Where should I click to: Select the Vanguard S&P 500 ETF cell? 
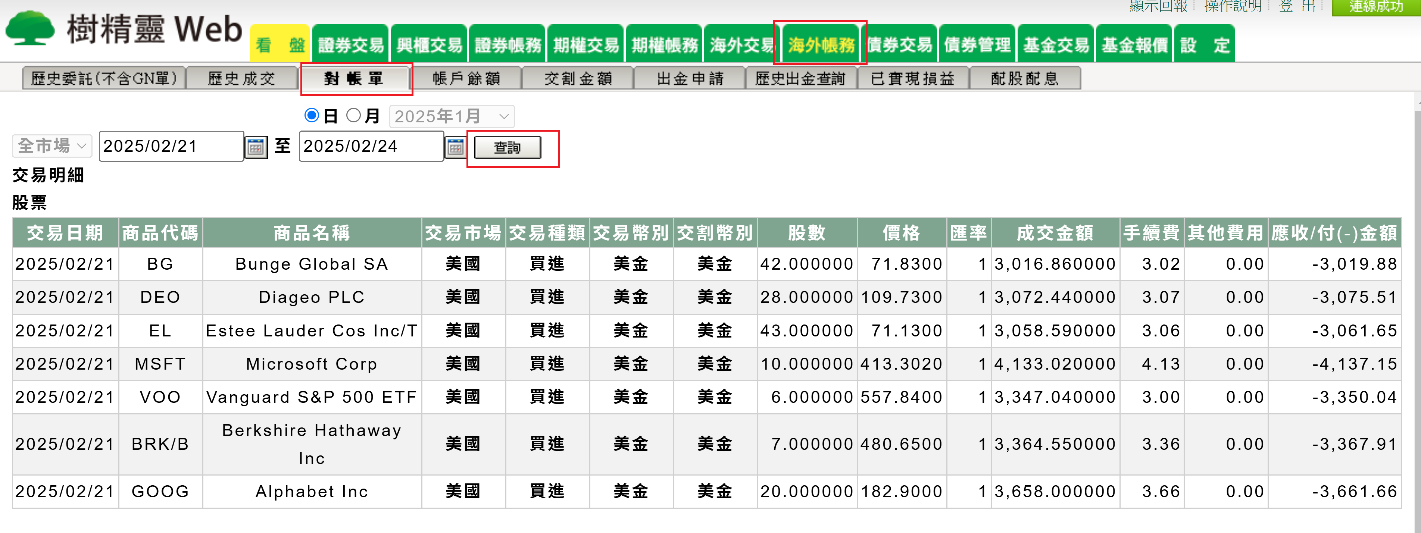(x=312, y=397)
